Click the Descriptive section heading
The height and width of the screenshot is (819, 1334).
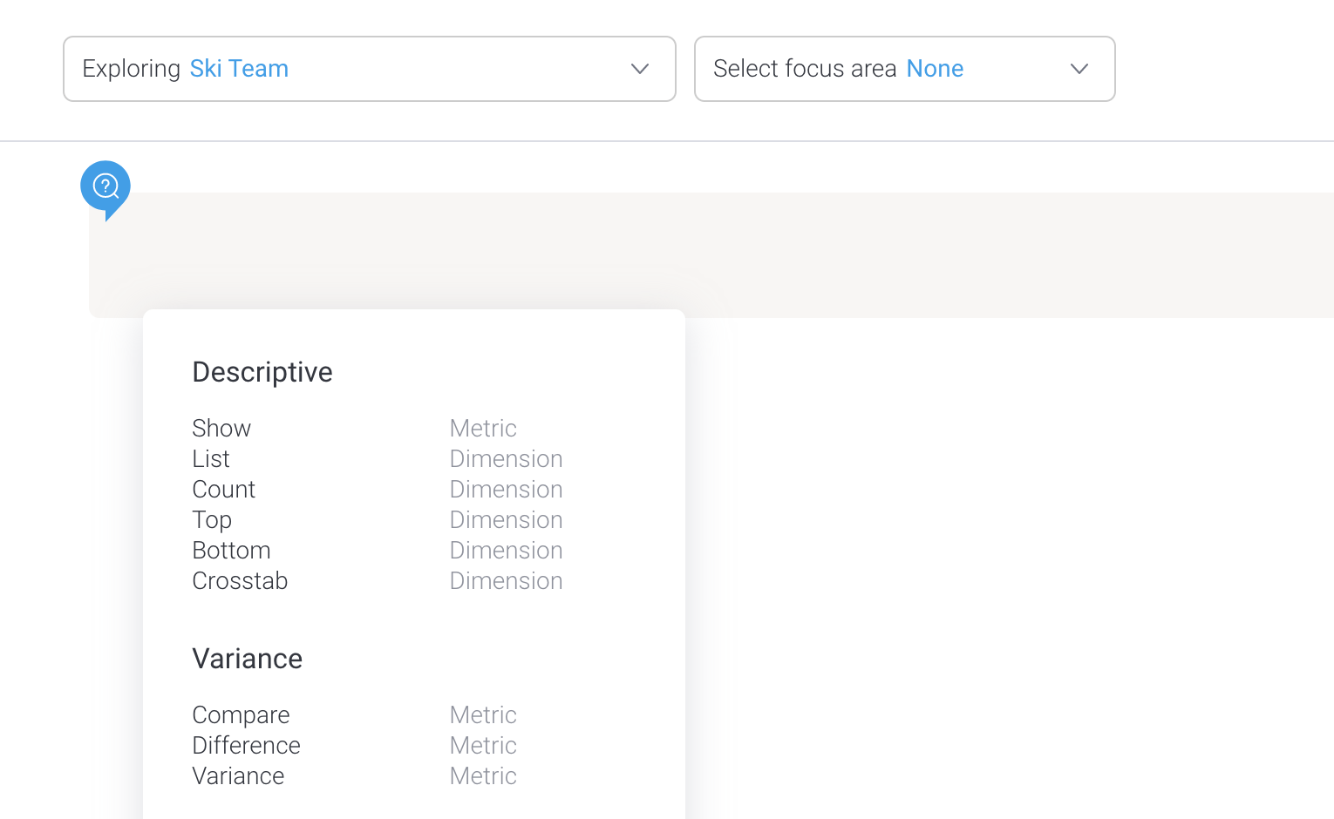(262, 372)
